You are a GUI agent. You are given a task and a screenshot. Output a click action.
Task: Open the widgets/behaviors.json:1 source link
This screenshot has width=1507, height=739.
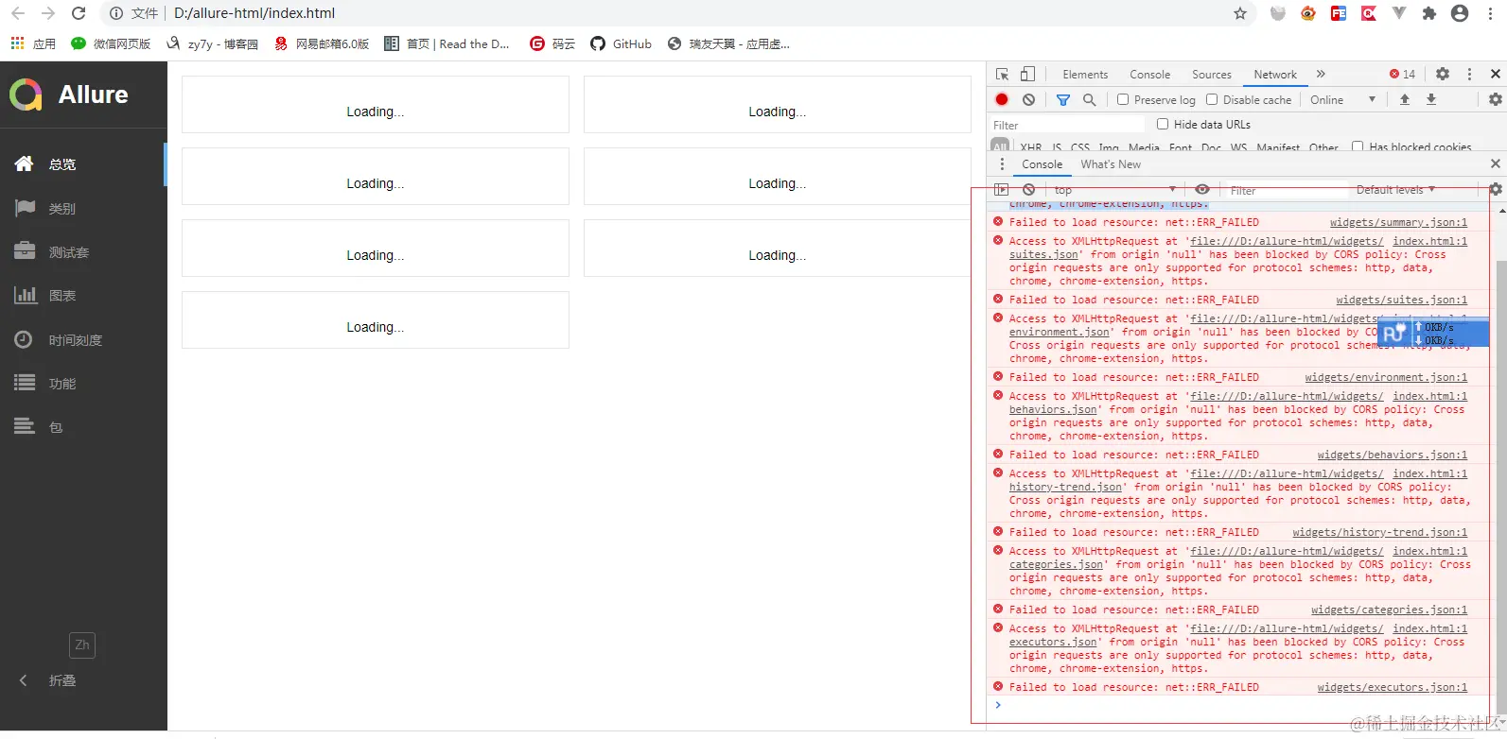pos(1393,455)
